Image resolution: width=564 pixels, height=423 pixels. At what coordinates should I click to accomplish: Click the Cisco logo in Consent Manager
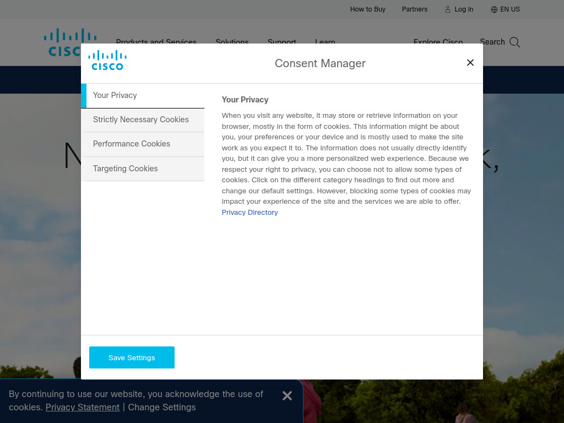point(107,61)
